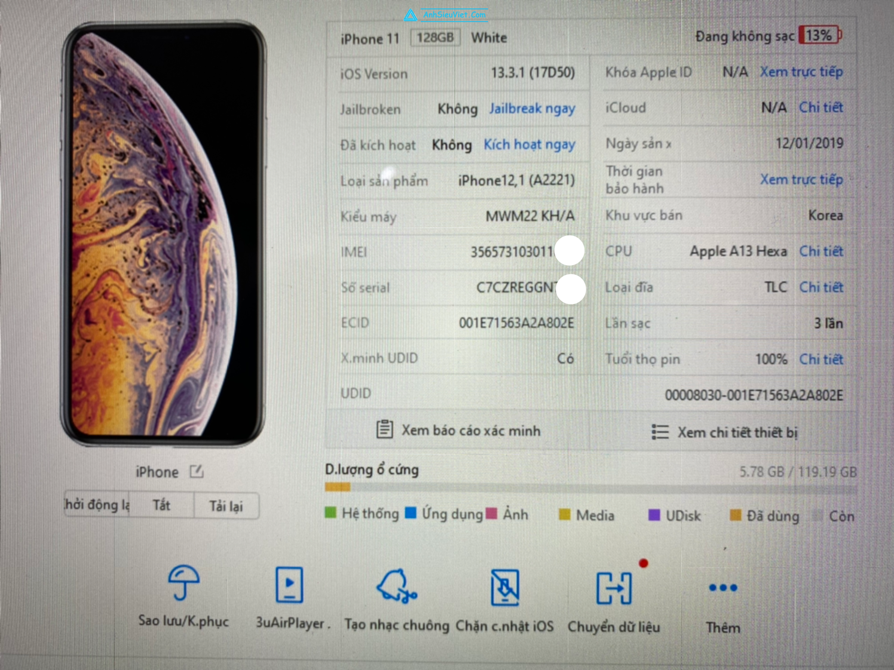The width and height of the screenshot is (894, 670).
Task: Open Chặn c.nhật iOS update blocker
Action: 505,587
